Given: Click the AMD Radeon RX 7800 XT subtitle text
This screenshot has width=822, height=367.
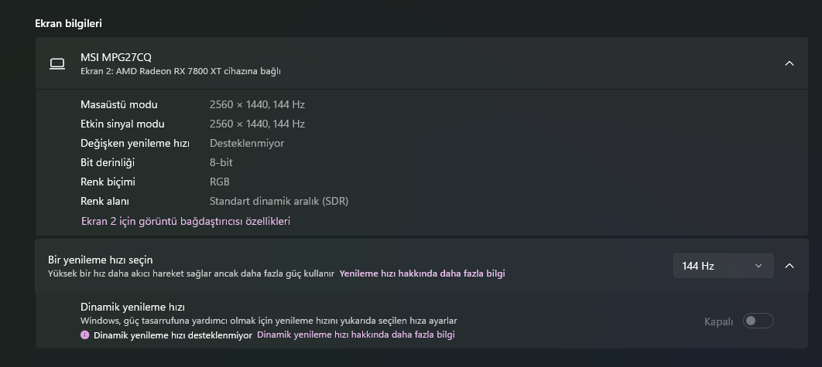Looking at the screenshot, I should [x=180, y=71].
